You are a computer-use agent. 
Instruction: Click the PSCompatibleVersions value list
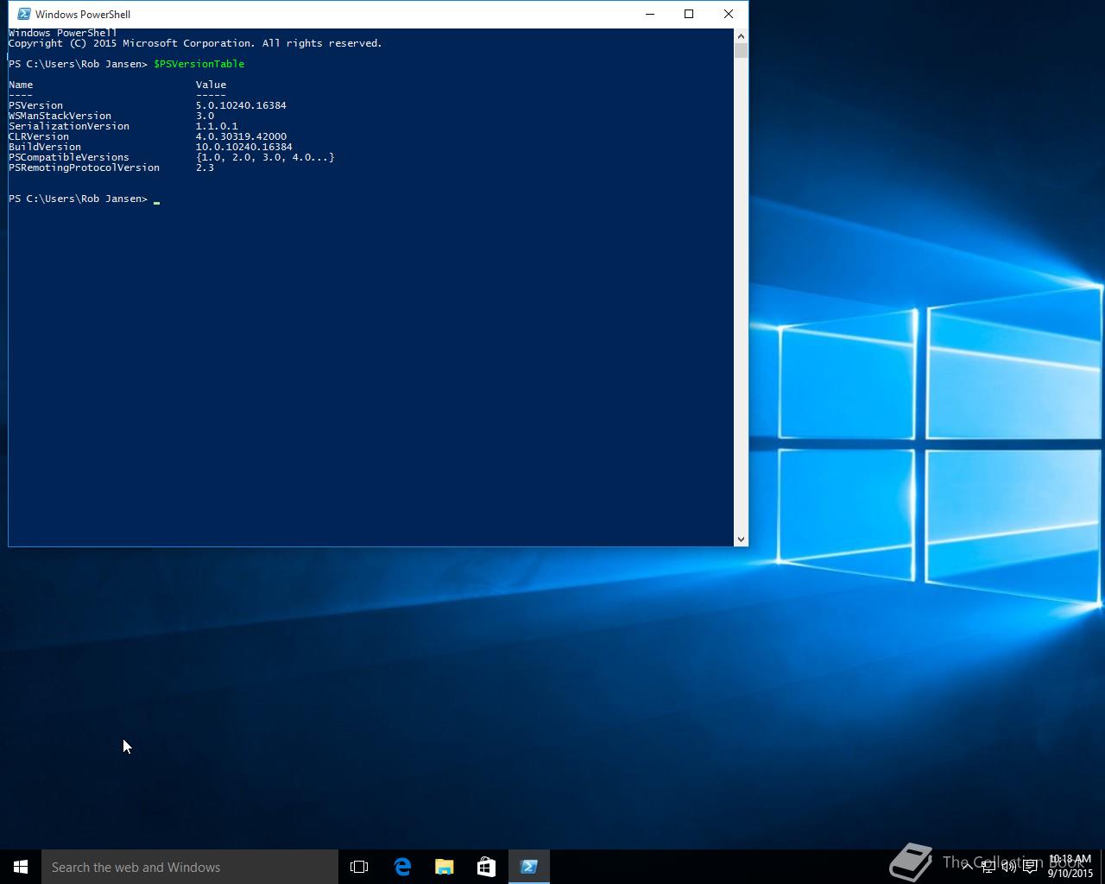[265, 157]
